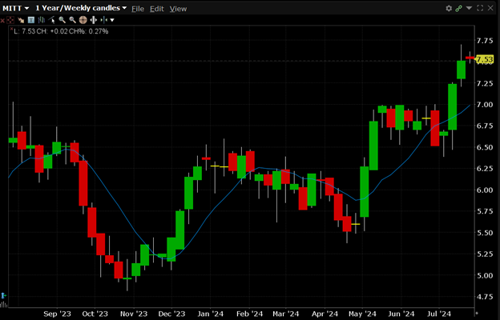This screenshot has height=320, width=500.
Task: Open the Edit menu
Action: (x=156, y=9)
